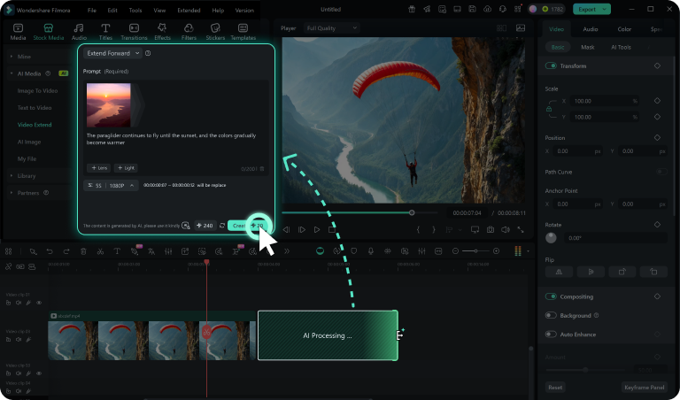Click the timeline zoom slider

(475, 251)
